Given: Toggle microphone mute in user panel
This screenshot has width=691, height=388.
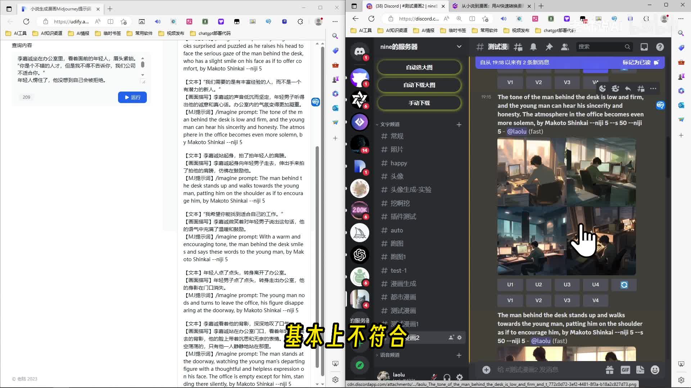Looking at the screenshot, I should [x=434, y=377].
